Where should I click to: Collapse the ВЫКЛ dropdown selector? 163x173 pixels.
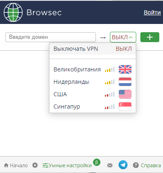point(123,37)
